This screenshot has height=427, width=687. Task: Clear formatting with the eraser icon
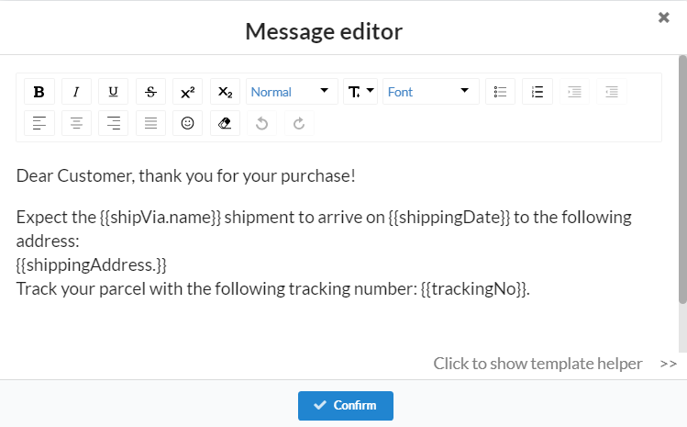click(x=225, y=123)
